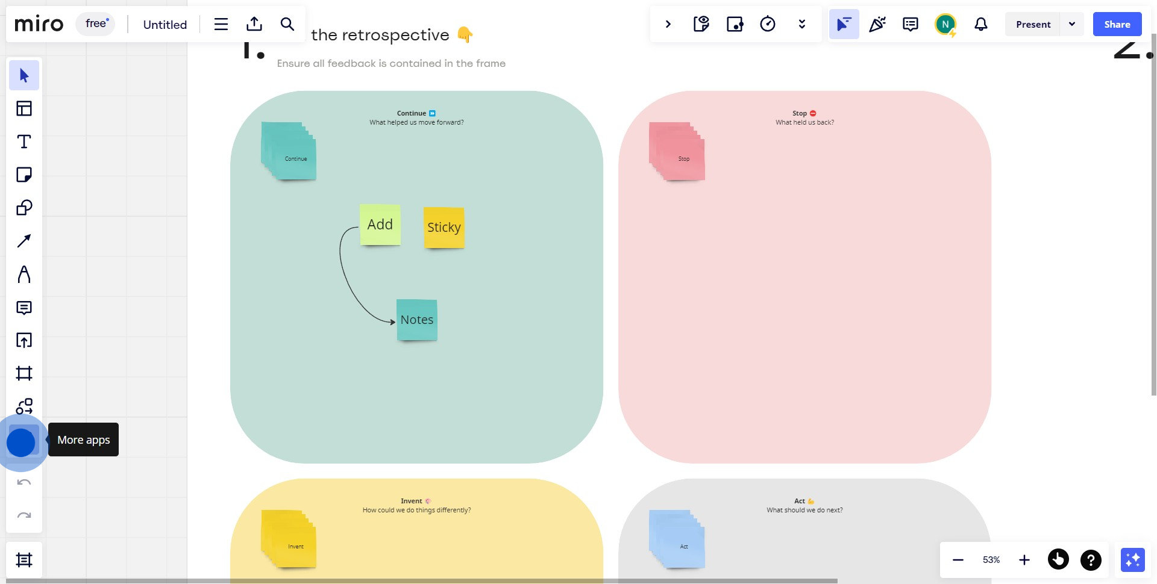Select the Templates tool in the left toolbar
This screenshot has height=584, width=1157.
(24, 108)
